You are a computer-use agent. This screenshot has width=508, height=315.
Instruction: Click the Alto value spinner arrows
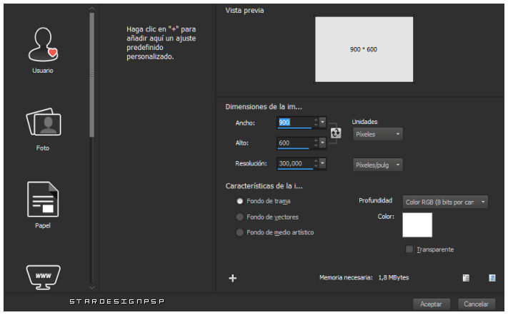pos(316,143)
